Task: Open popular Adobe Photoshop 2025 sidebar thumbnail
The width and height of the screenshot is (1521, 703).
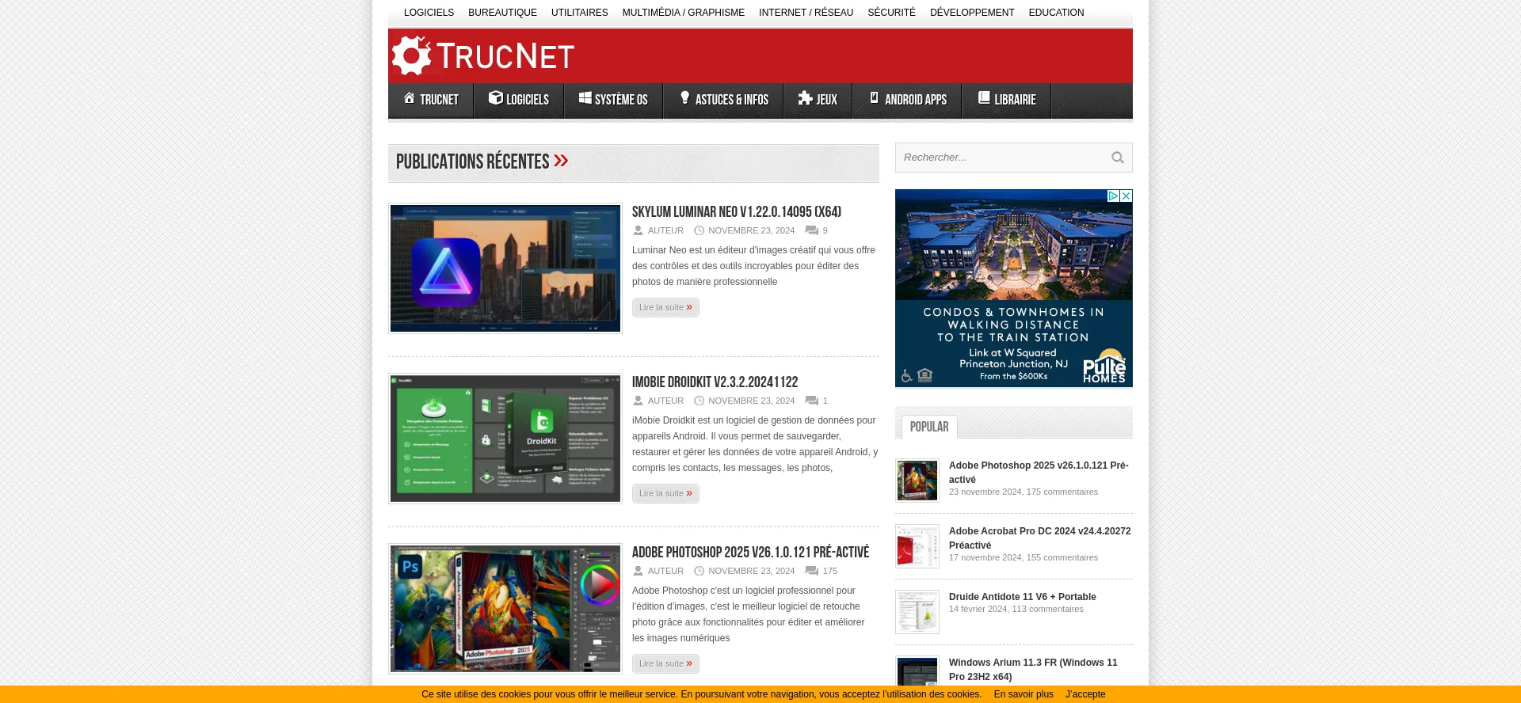Action: click(x=917, y=481)
